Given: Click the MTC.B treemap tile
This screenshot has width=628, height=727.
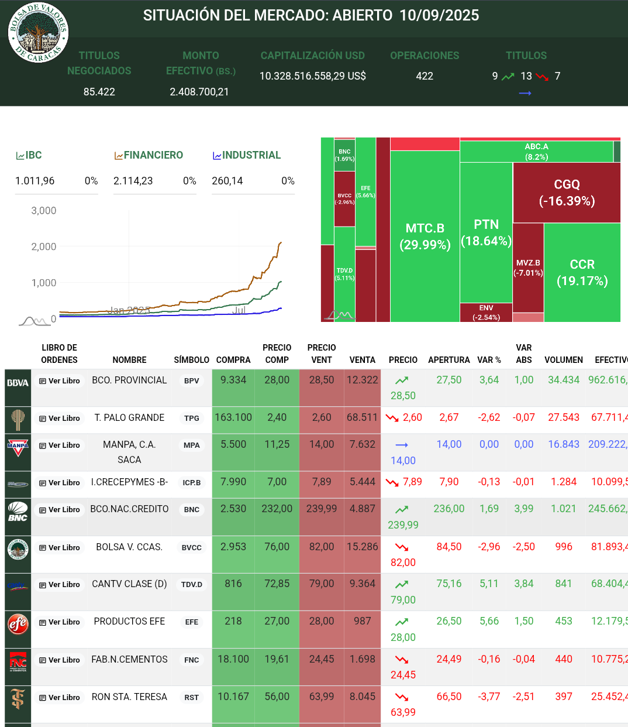Looking at the screenshot, I should point(425,236).
